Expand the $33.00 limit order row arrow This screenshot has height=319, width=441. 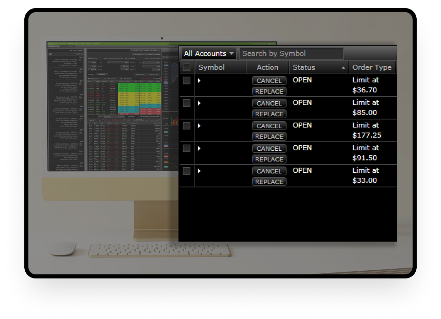(x=199, y=171)
